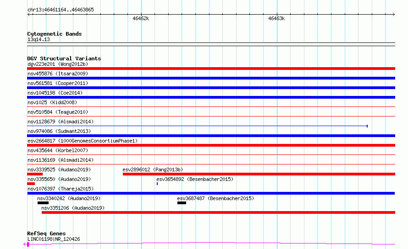408x249 pixels.
Task: Select the blue nsv455876 variant bar
Action: point(211,78)
